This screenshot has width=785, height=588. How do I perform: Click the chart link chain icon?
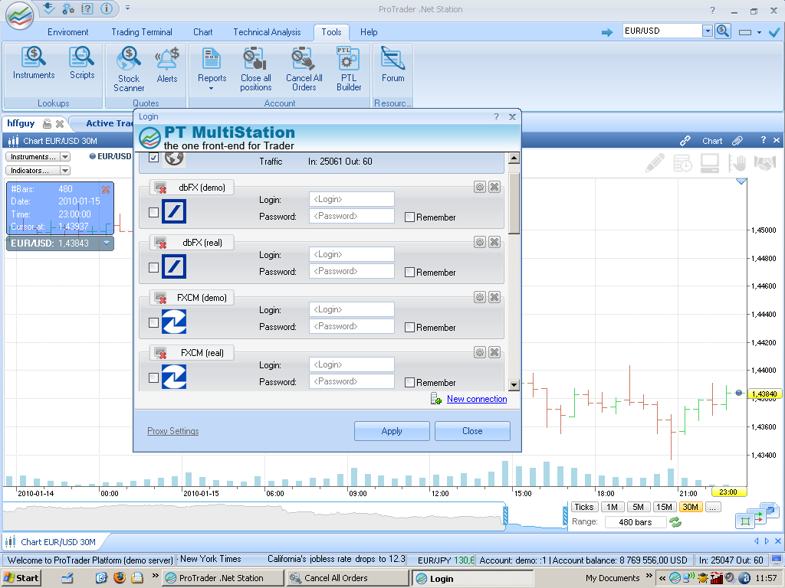point(685,141)
